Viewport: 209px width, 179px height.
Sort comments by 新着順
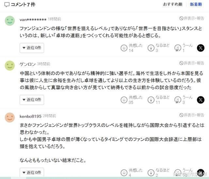(x=196, y=4)
